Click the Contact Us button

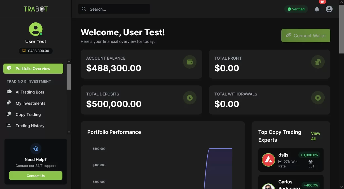36,176
